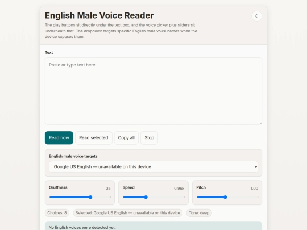
Task: Click the Choices: 8 chip
Action: (x=57, y=213)
